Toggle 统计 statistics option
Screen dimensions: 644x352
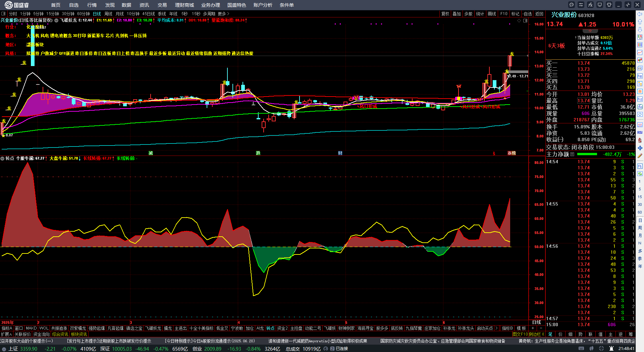[x=480, y=14]
